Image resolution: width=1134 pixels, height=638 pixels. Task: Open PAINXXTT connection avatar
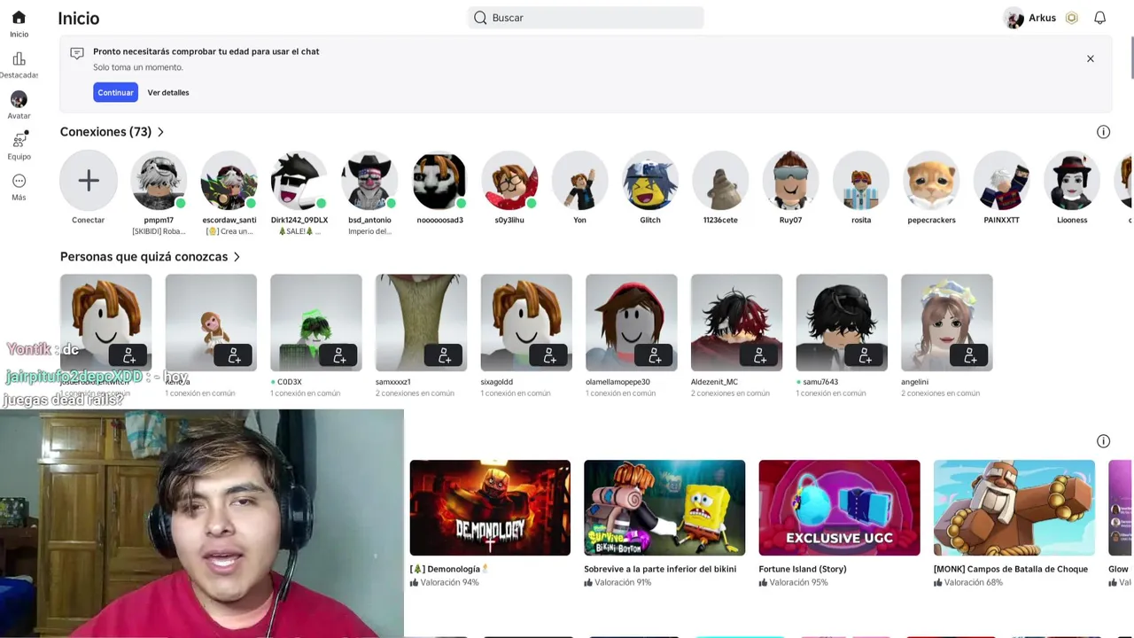tap(1001, 181)
